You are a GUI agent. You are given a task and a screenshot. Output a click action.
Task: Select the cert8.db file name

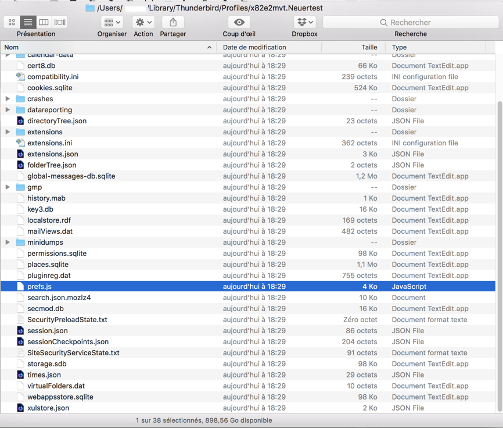click(x=41, y=66)
